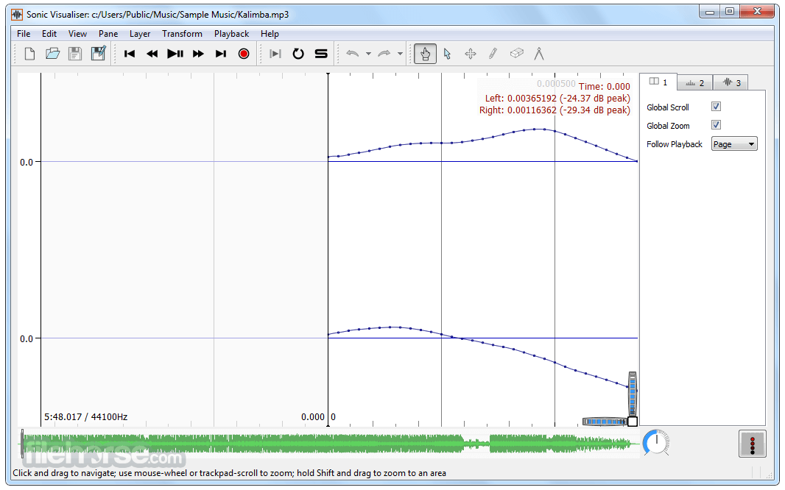Open the Redo history dropdown arrow
This screenshot has width=785, height=490.
[400, 54]
